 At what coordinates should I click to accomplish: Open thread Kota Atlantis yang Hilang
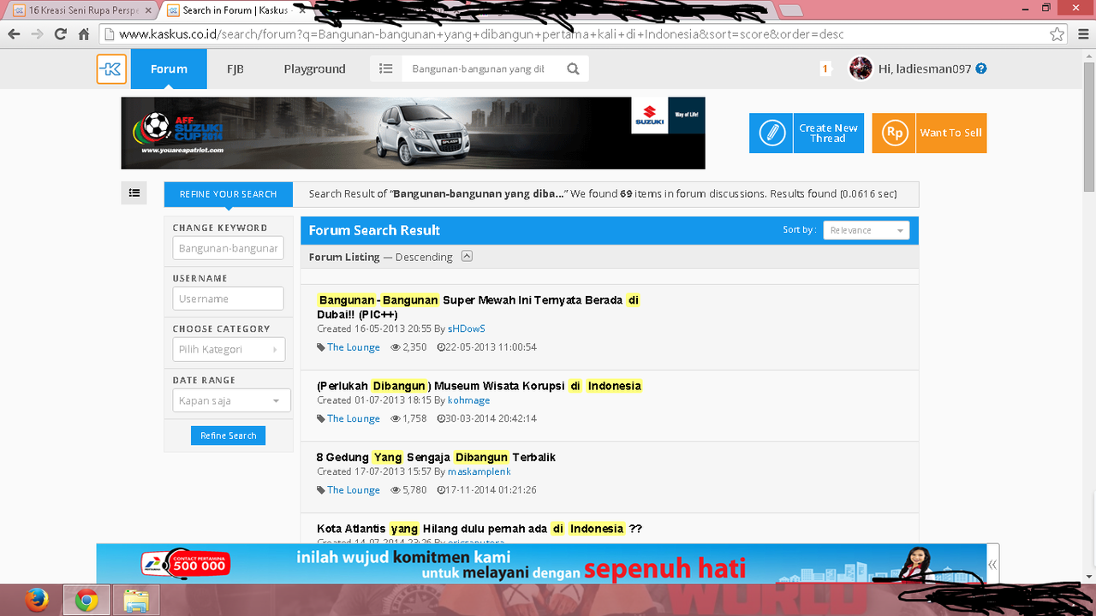(479, 529)
